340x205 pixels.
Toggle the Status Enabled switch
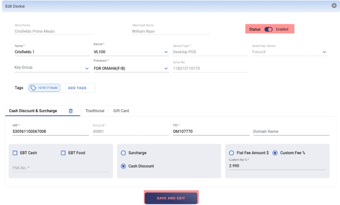click(268, 29)
